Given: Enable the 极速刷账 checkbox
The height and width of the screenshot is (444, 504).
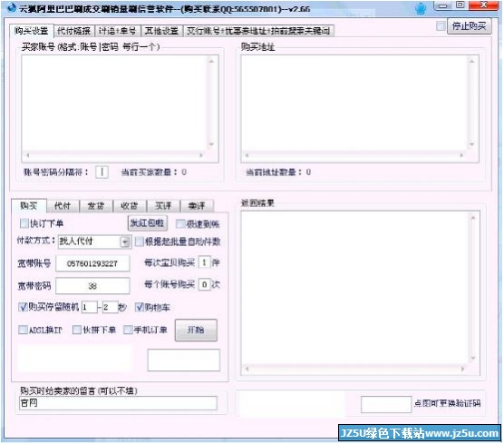Looking at the screenshot, I should point(180,223).
